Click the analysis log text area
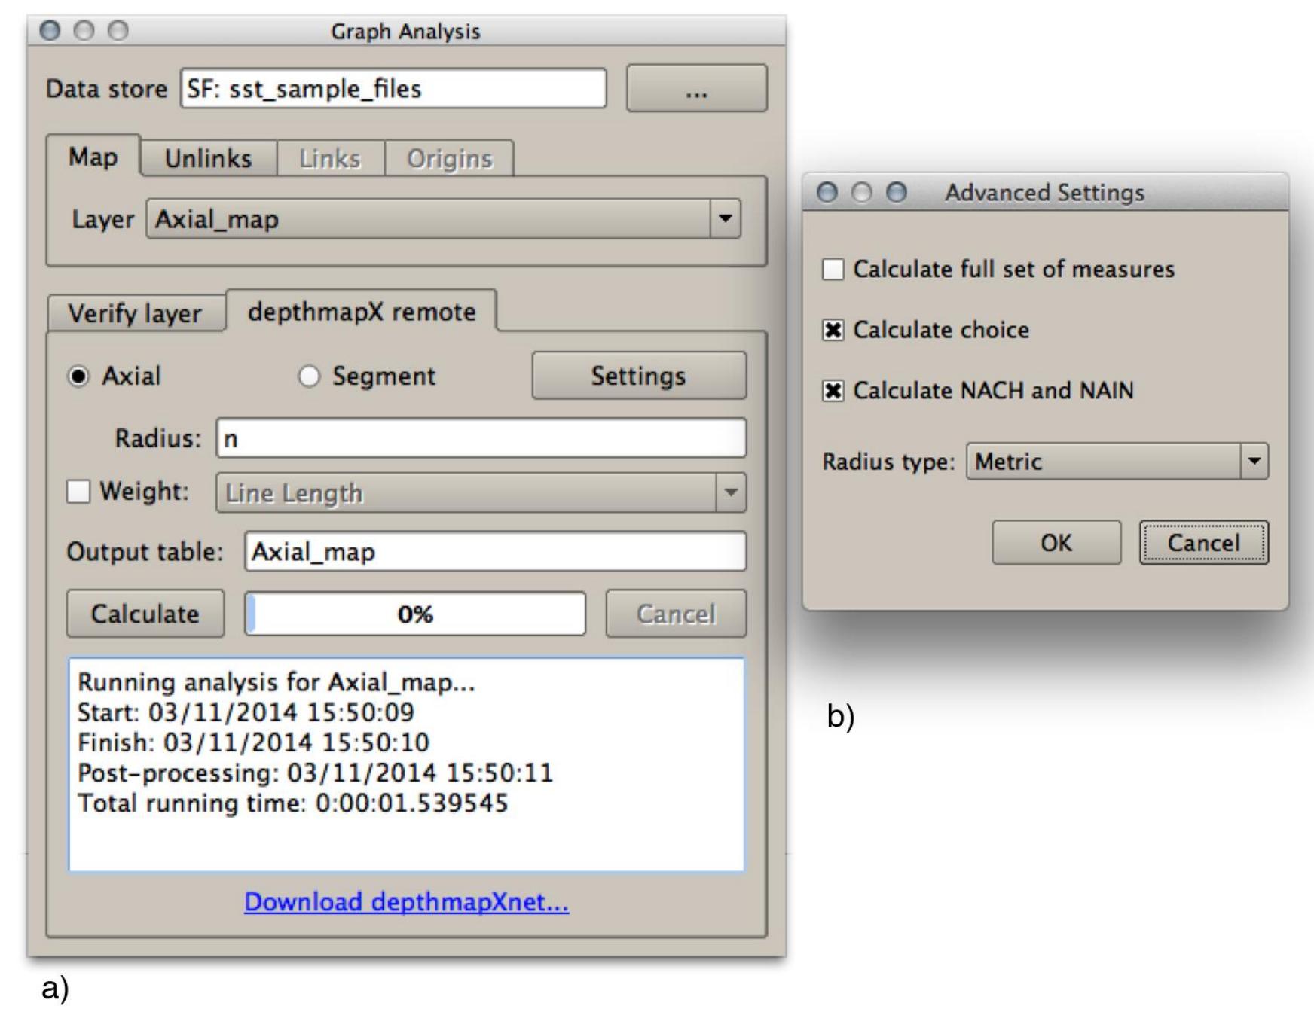Screen dimensions: 1314x1009 point(407,765)
